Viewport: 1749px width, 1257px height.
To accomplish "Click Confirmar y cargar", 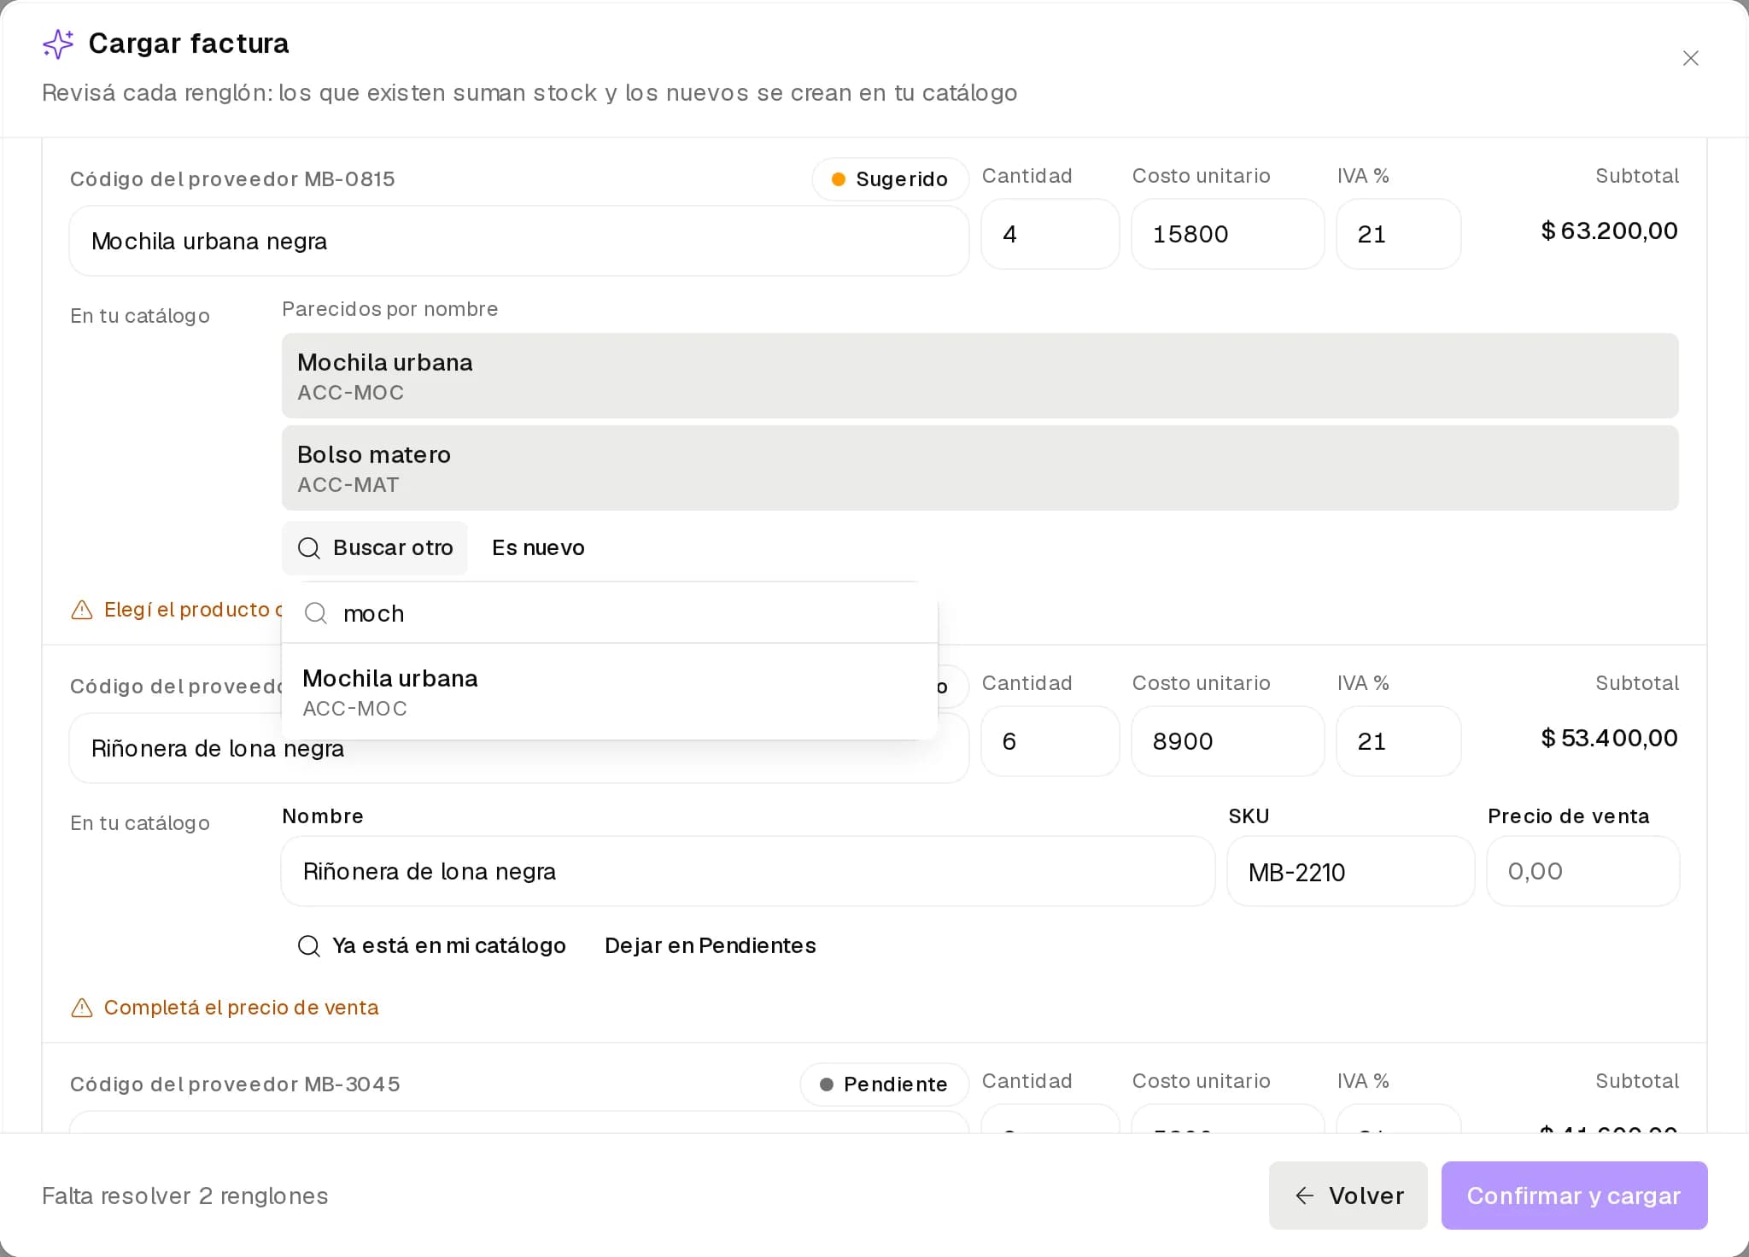I will click(1574, 1196).
